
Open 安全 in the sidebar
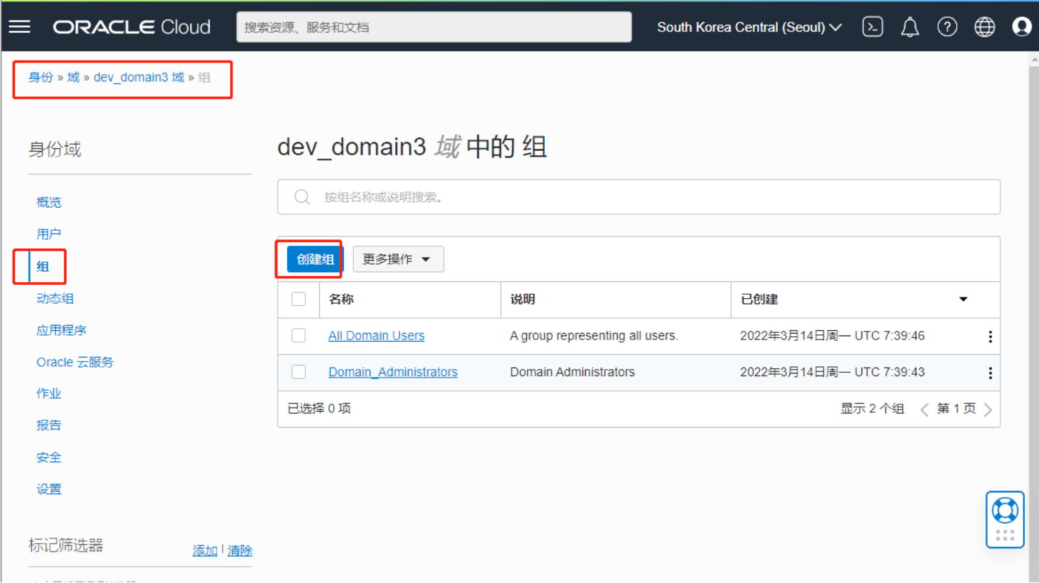[49, 458]
